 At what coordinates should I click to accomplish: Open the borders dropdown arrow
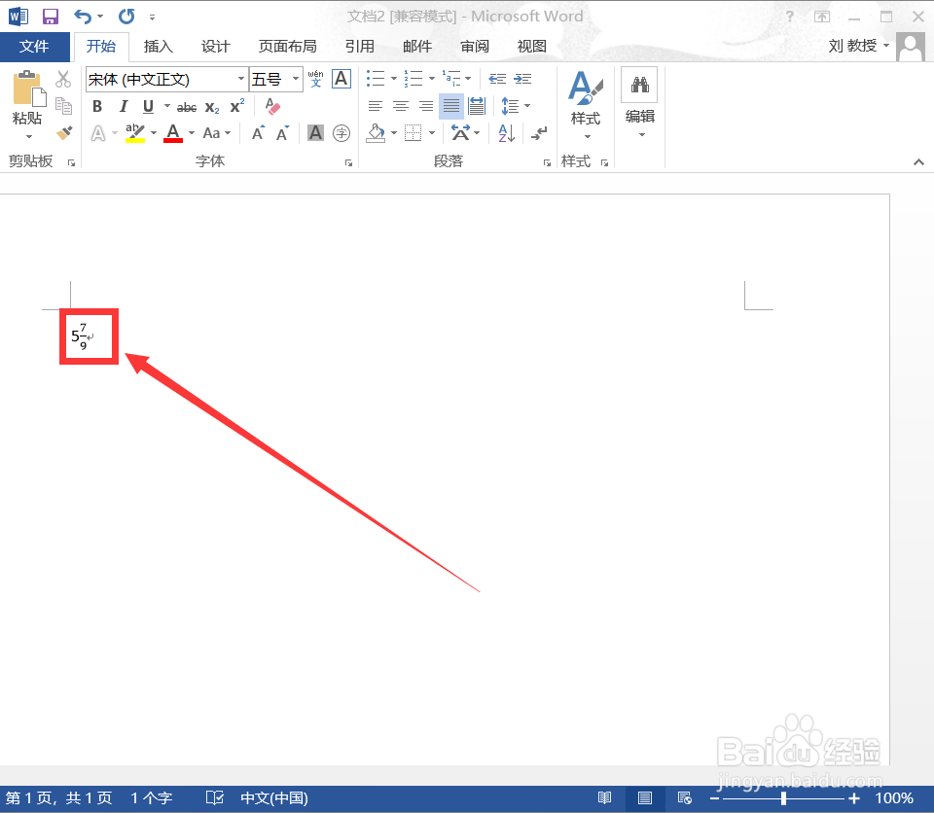pyautogui.click(x=432, y=133)
